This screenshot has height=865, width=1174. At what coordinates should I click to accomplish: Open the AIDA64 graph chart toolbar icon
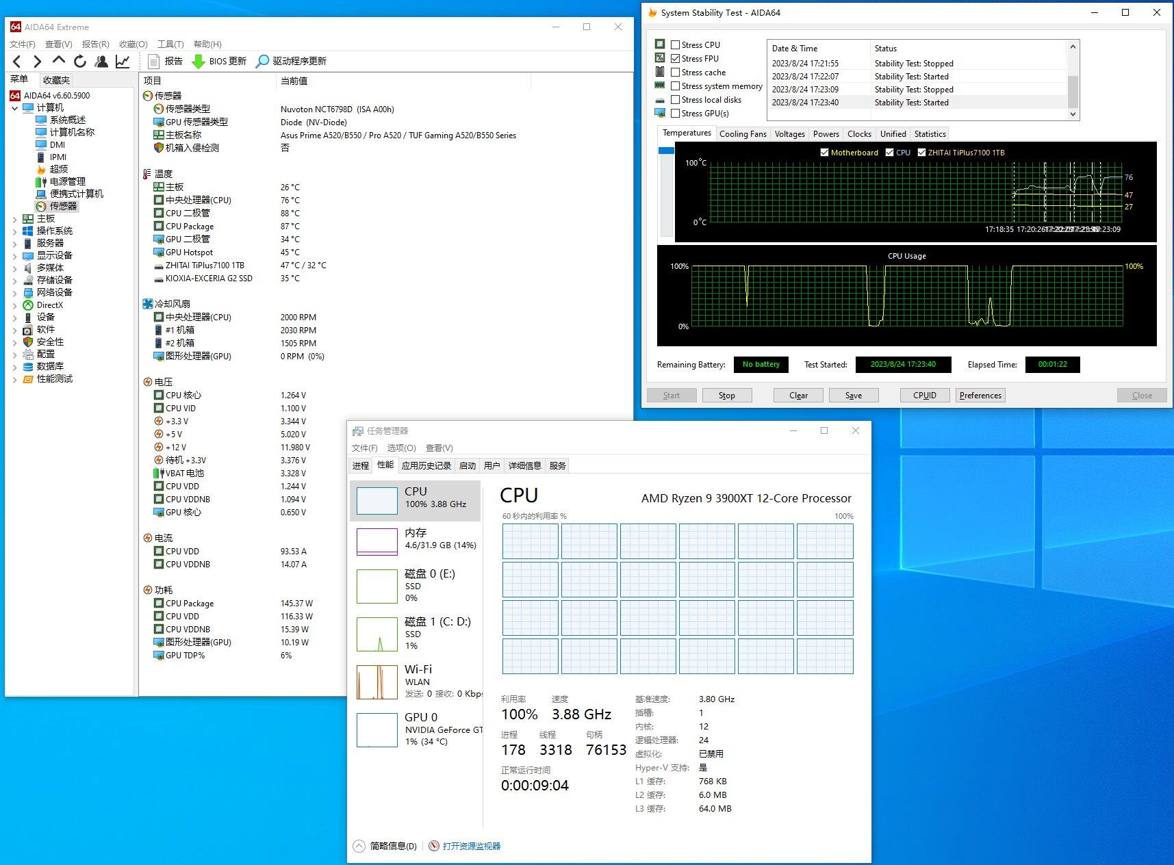pos(123,62)
